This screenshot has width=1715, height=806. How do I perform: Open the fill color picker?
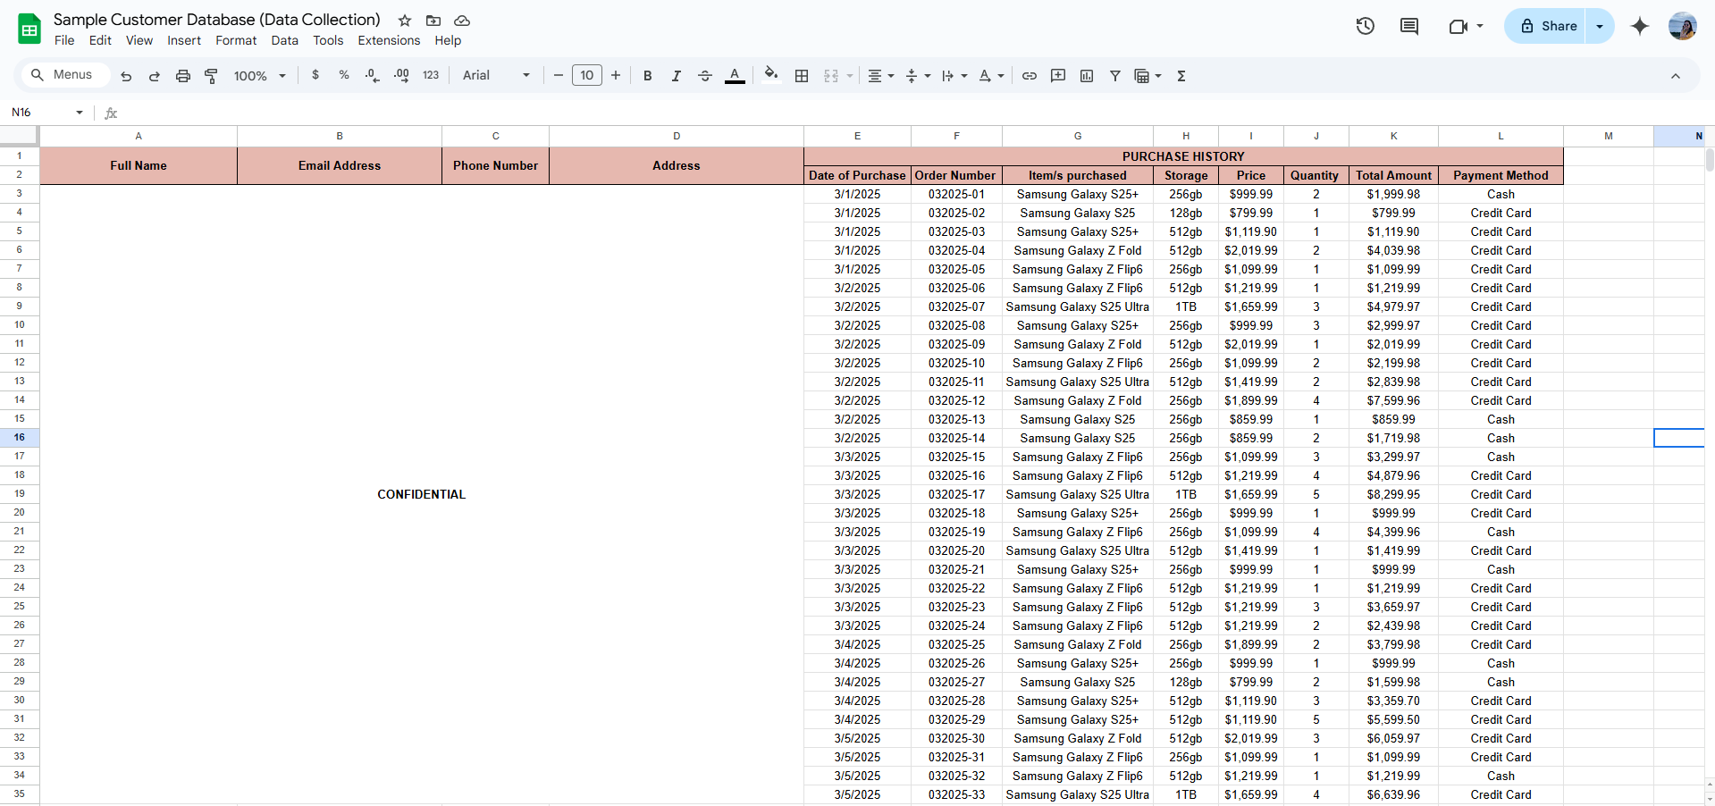coord(771,75)
